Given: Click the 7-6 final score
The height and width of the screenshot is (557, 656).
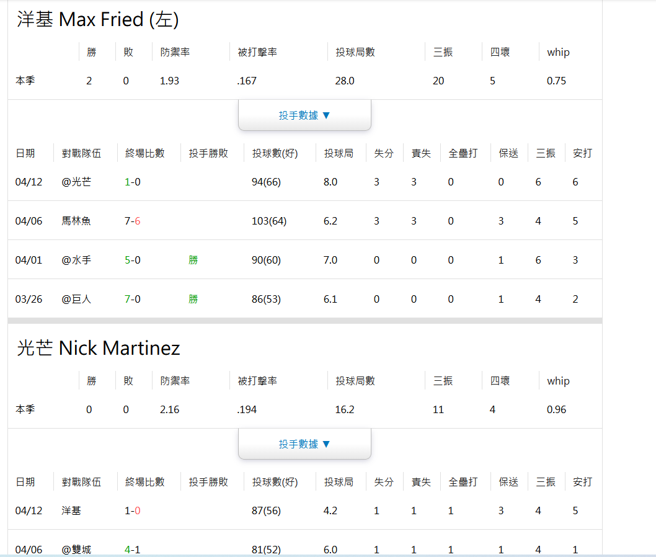Looking at the screenshot, I should 133,221.
